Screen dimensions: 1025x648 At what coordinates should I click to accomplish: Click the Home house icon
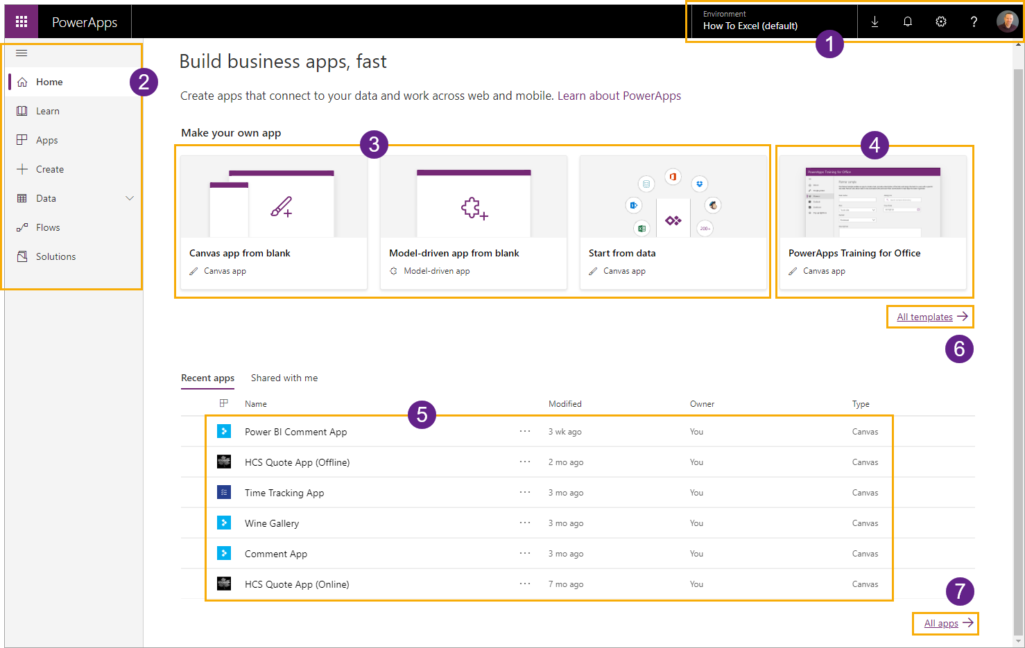click(x=22, y=82)
